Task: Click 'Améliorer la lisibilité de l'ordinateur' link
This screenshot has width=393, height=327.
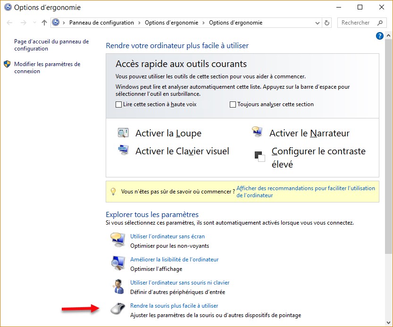Action: click(174, 259)
